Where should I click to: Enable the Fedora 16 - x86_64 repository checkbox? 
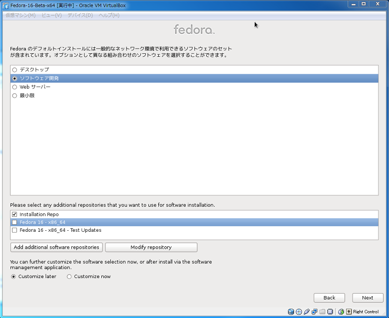point(14,222)
